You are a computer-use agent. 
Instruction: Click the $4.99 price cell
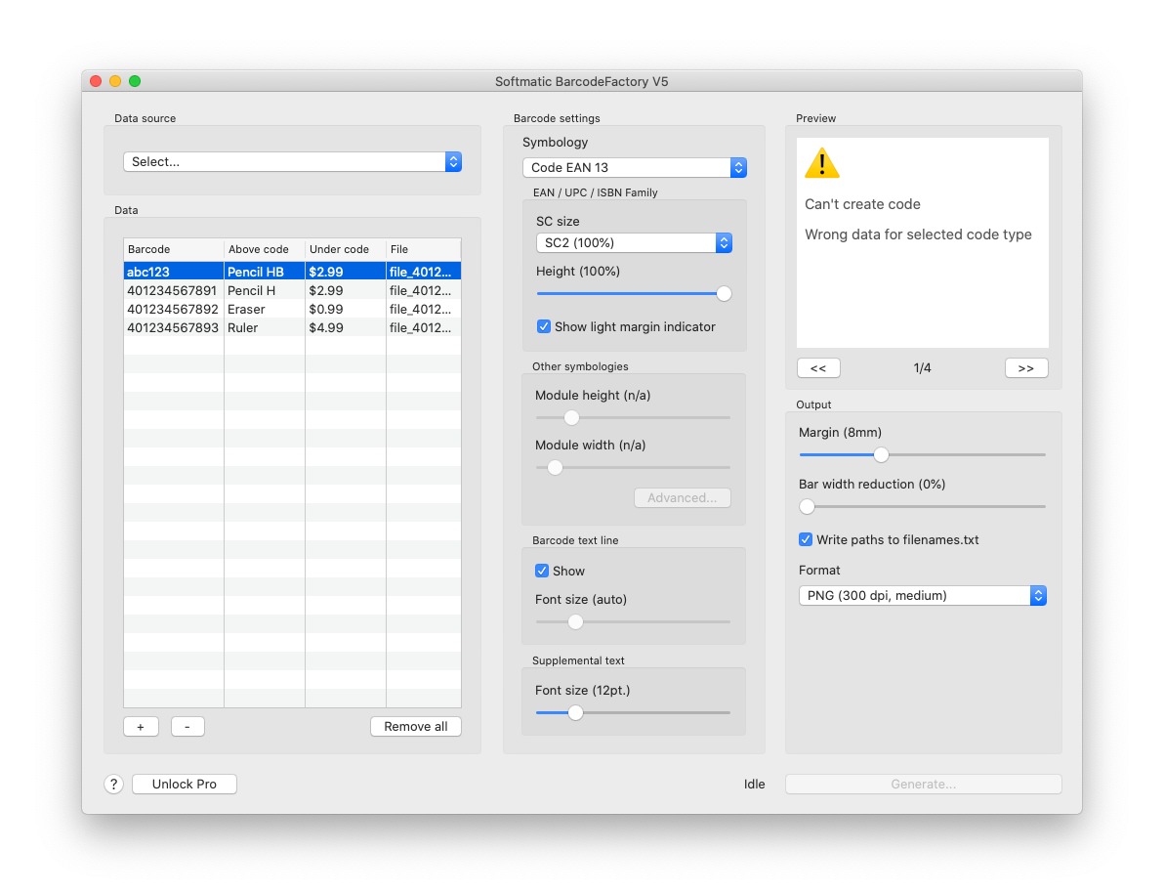(345, 327)
